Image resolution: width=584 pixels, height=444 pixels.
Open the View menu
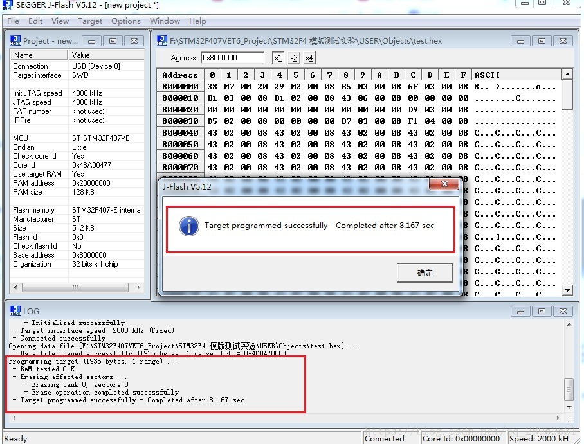click(x=60, y=21)
